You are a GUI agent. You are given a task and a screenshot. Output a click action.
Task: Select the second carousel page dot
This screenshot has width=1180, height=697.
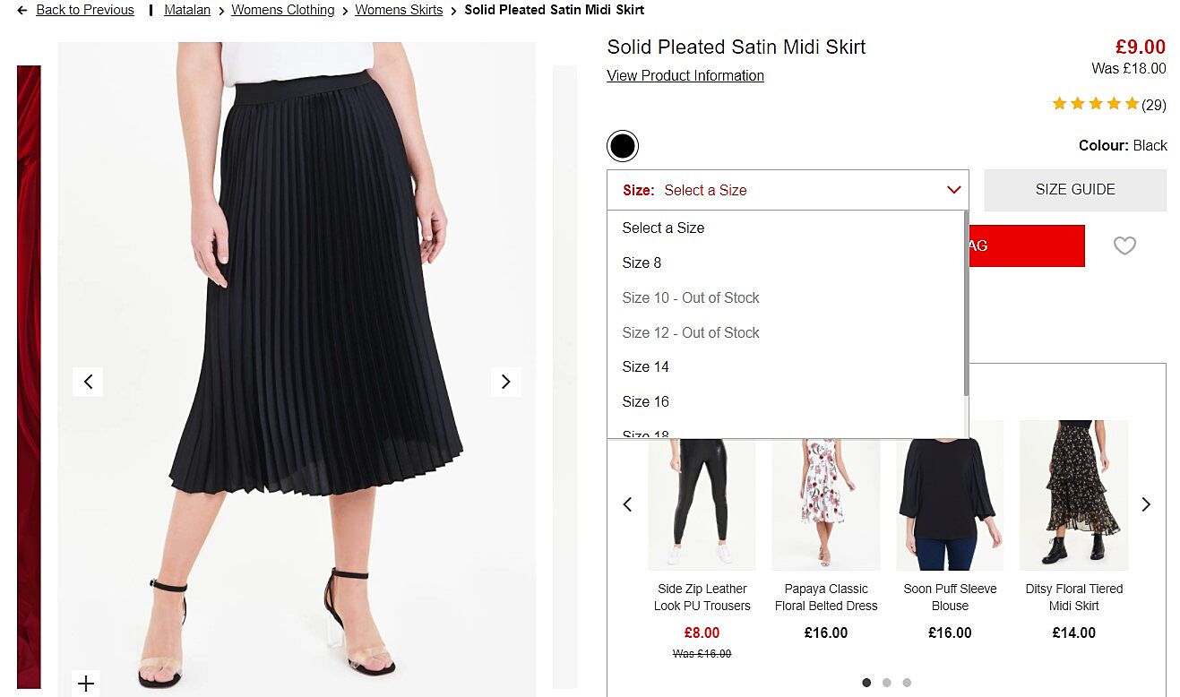[x=886, y=683]
